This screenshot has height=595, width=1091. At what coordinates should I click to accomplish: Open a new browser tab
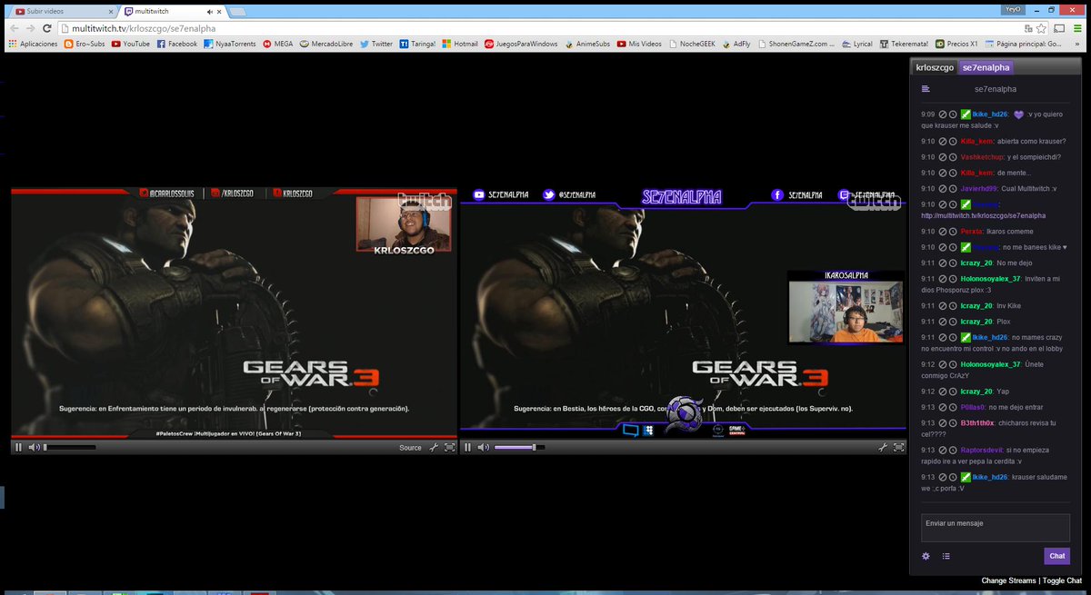click(x=236, y=12)
